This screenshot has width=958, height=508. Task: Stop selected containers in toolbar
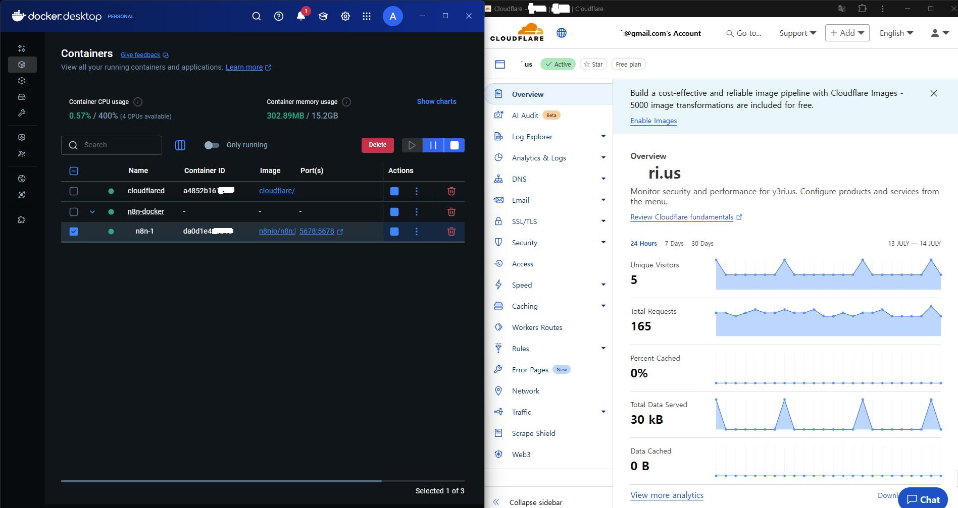click(x=455, y=145)
